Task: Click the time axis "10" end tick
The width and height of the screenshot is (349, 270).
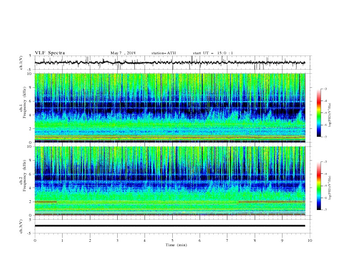Action: pyautogui.click(x=310, y=240)
